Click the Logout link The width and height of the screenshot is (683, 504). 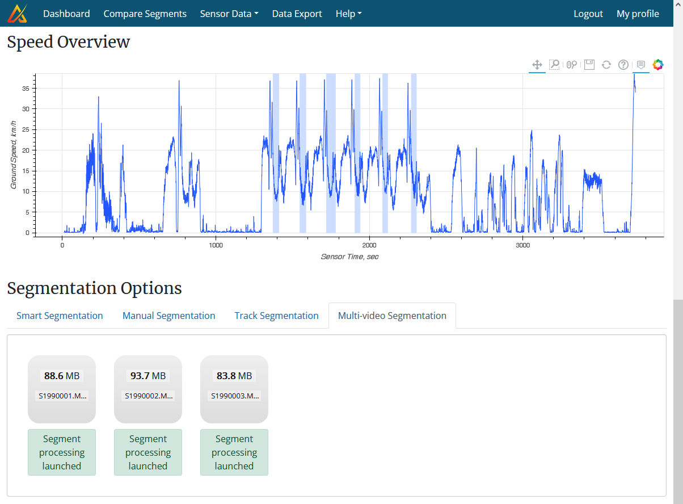click(588, 14)
